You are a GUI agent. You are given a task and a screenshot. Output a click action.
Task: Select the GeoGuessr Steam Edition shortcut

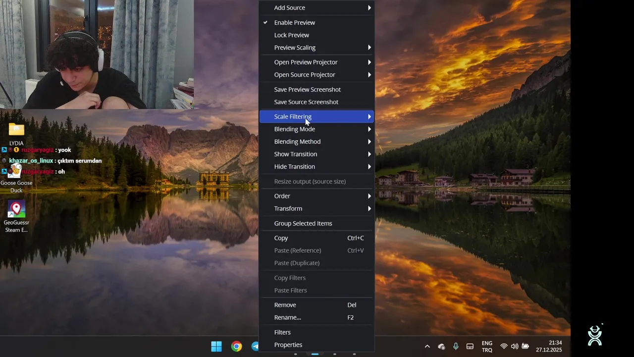[x=16, y=217]
